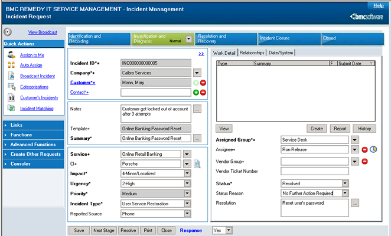
Task: Click the Close button in bottom bar
Action: [x=167, y=230]
